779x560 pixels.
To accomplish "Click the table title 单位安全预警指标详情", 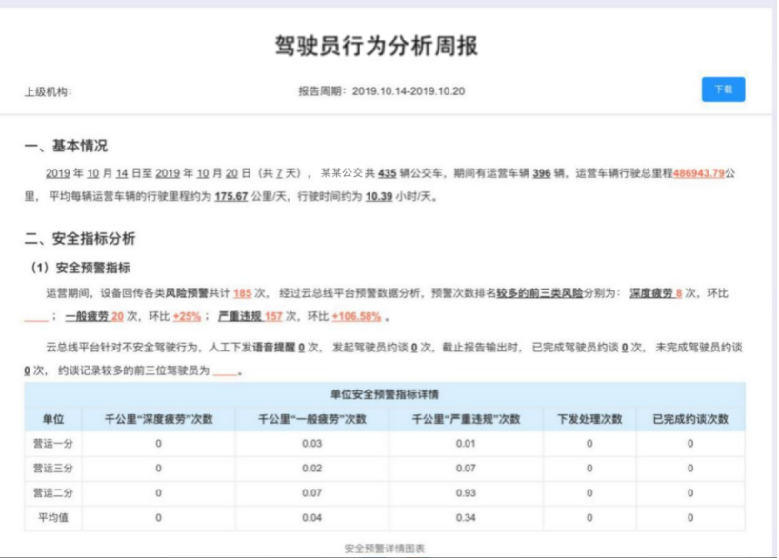I will pyautogui.click(x=384, y=394).
